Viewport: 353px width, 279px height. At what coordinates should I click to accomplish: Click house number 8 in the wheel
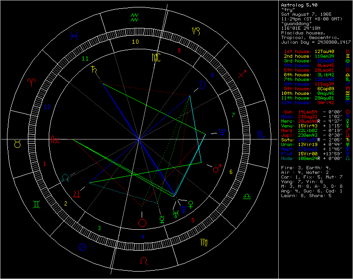212,75
